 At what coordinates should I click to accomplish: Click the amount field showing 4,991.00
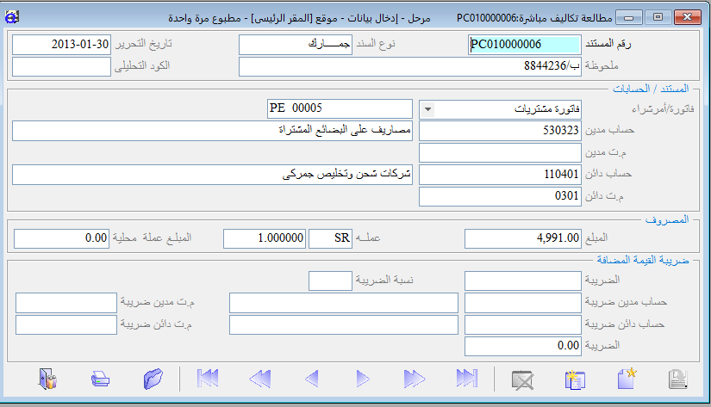(523, 238)
